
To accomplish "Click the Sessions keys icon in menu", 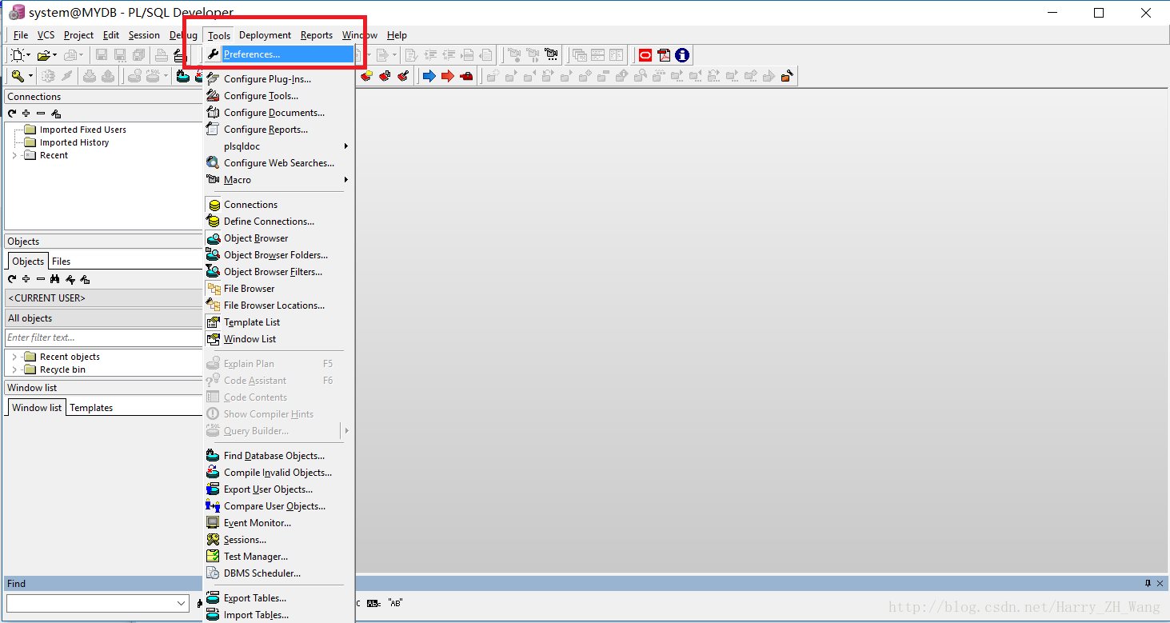I will (213, 540).
